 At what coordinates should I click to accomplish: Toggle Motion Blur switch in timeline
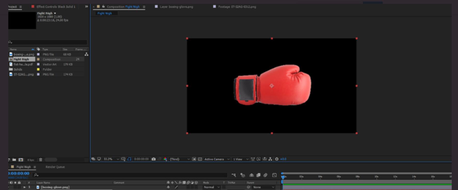click(265, 175)
